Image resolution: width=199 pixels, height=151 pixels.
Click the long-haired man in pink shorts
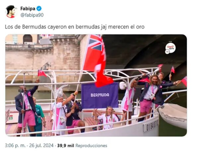point(154,95)
